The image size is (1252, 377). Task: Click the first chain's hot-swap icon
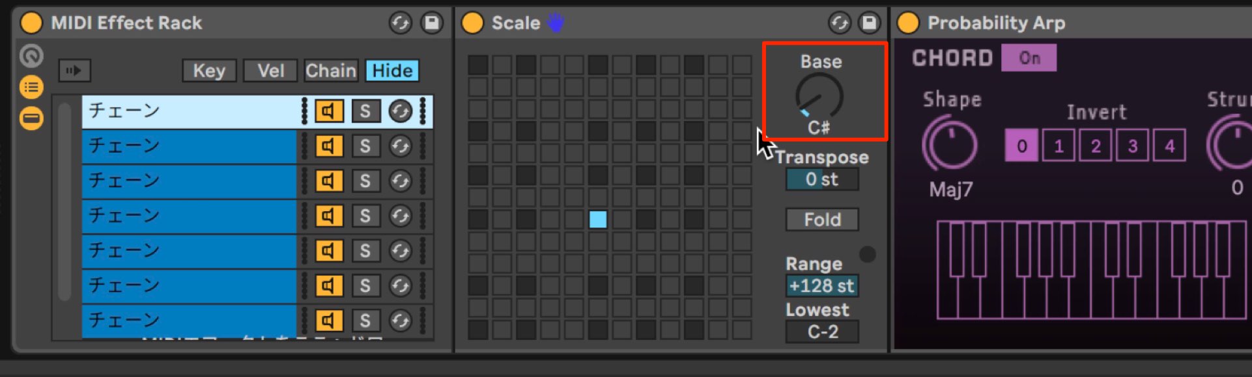tap(400, 111)
